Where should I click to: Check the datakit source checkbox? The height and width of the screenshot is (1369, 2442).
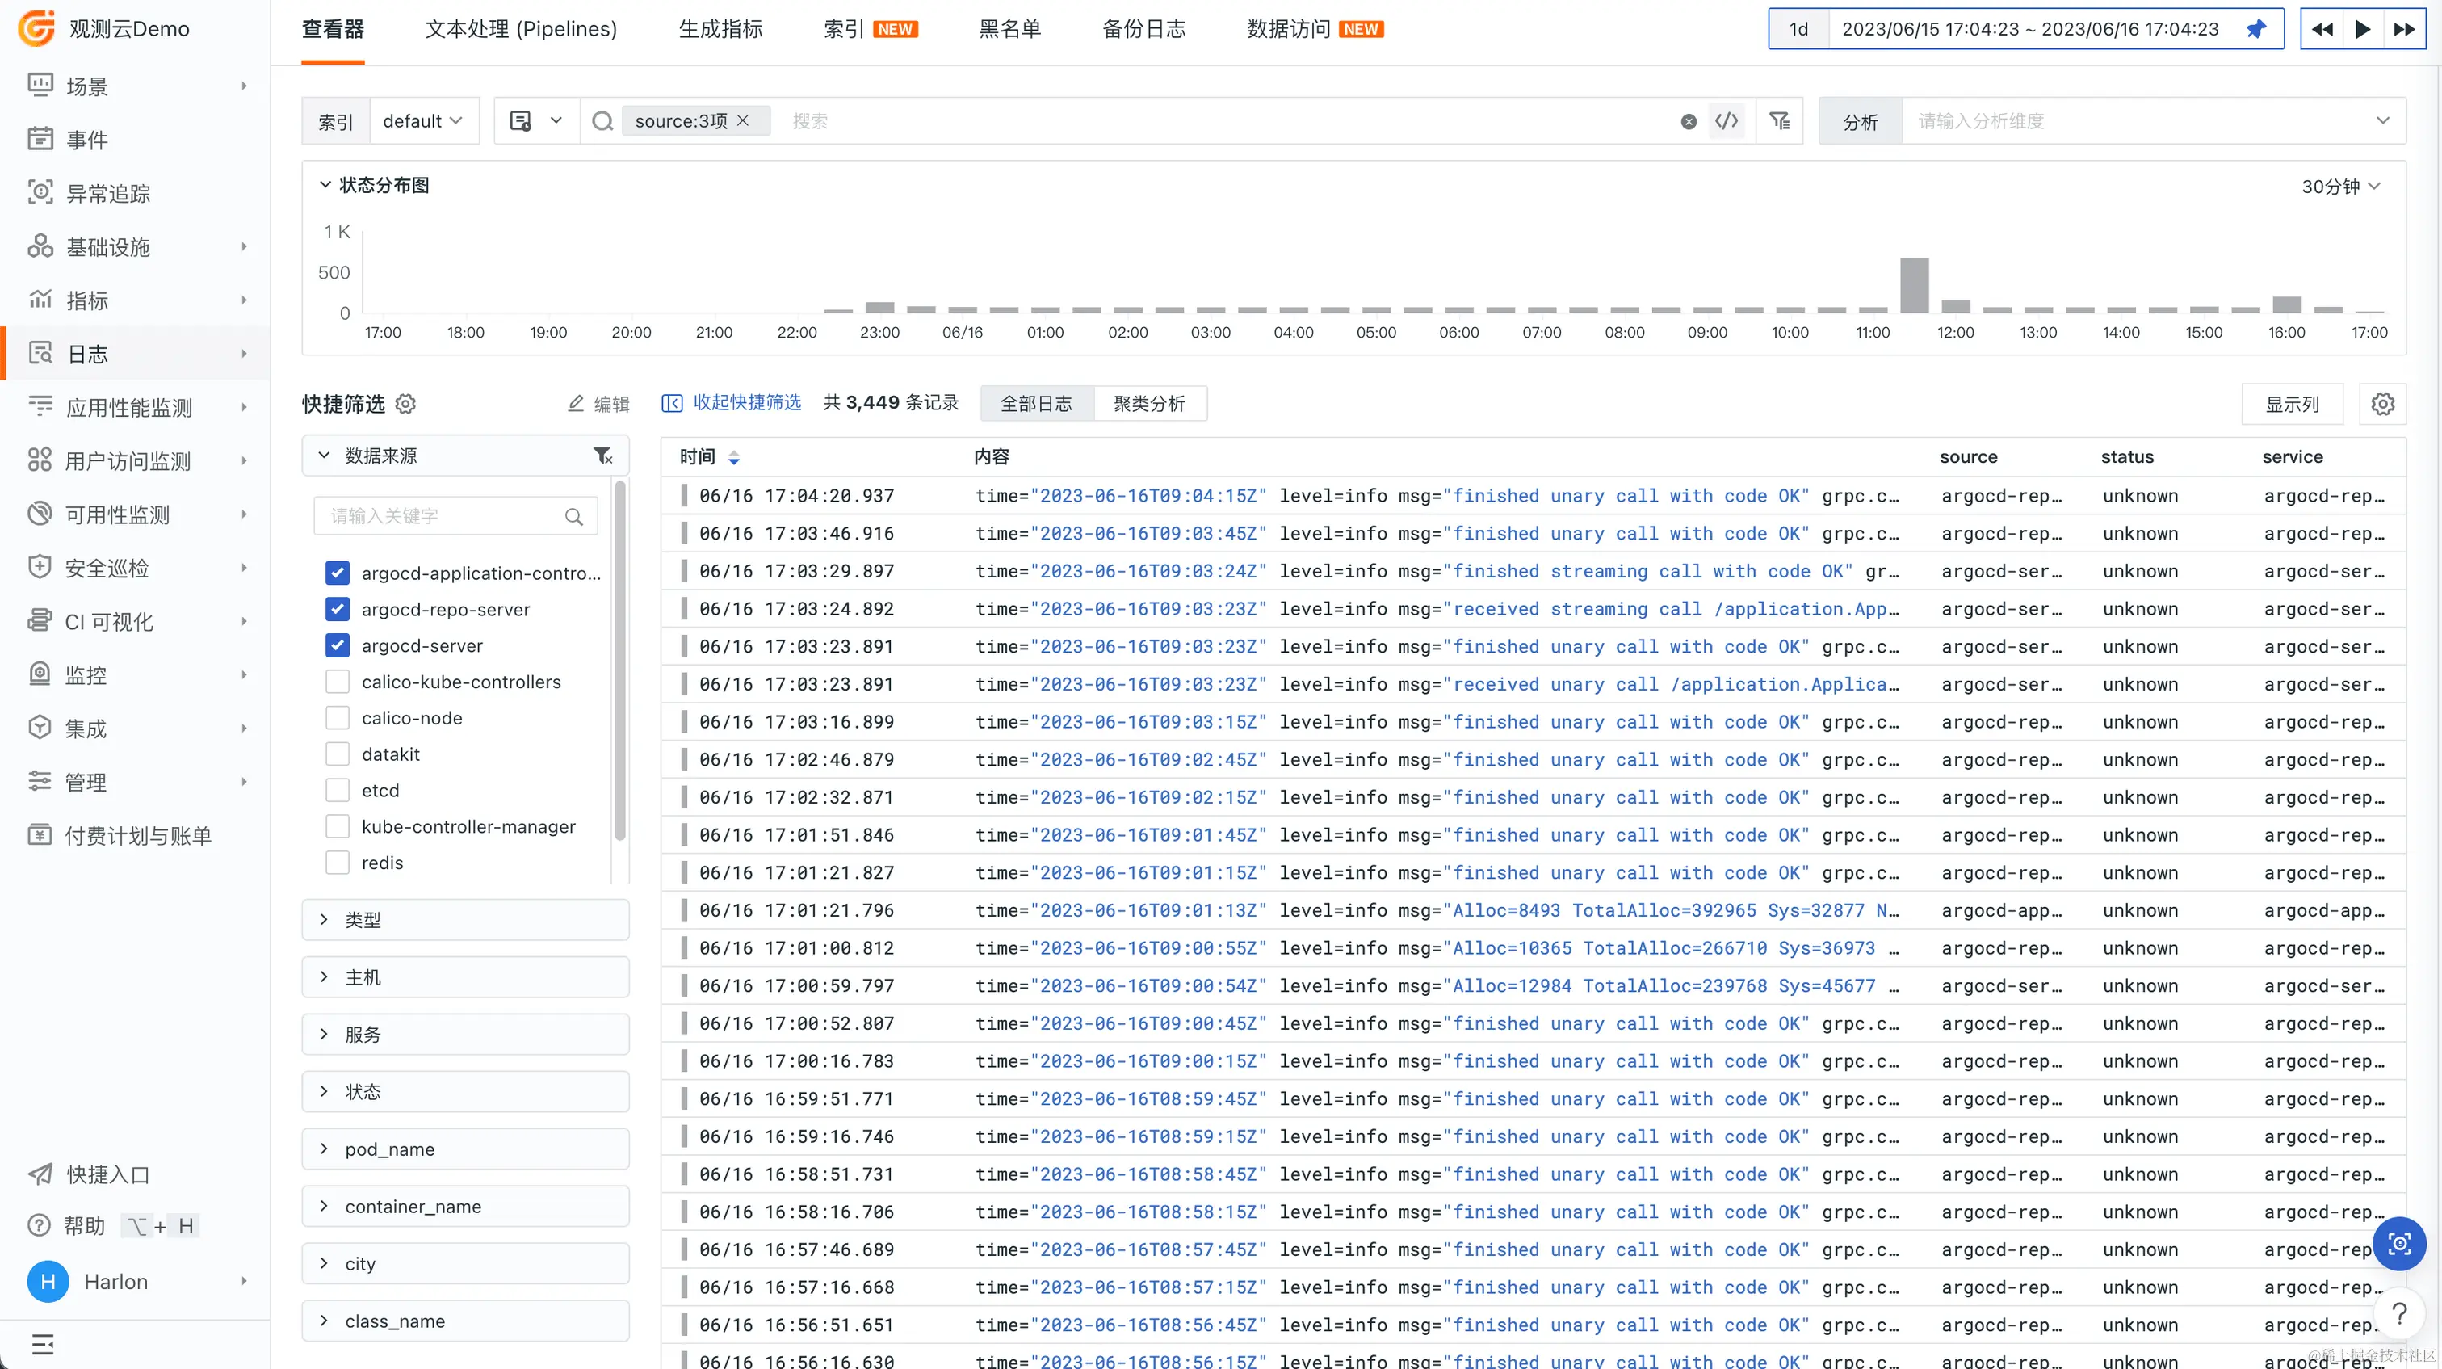coord(337,754)
